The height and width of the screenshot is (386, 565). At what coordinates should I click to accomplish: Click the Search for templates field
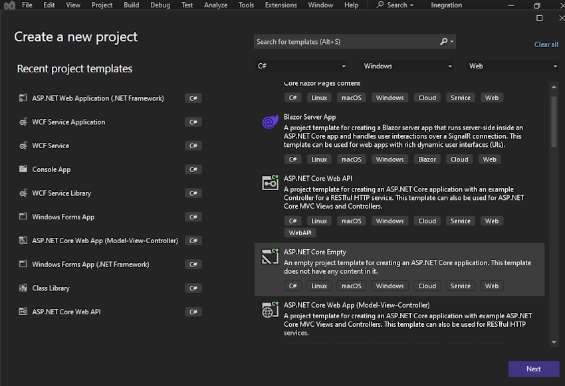pos(347,42)
